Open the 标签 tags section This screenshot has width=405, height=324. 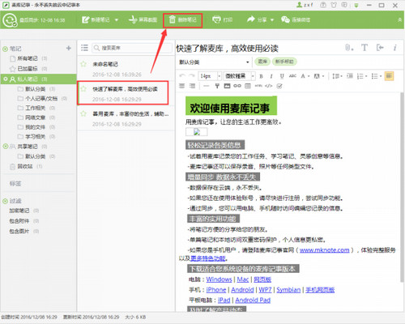point(15,184)
